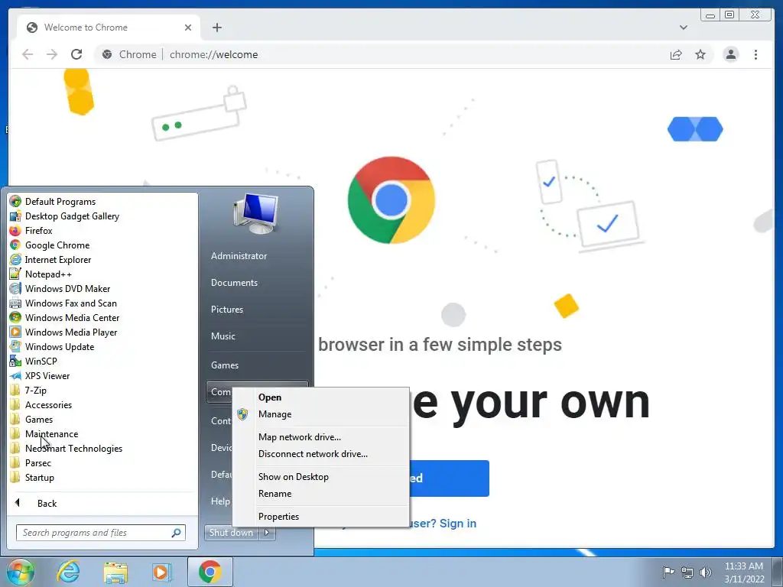Open Documents from the Start menu
Viewport: 783px width, 587px height.
pos(234,283)
